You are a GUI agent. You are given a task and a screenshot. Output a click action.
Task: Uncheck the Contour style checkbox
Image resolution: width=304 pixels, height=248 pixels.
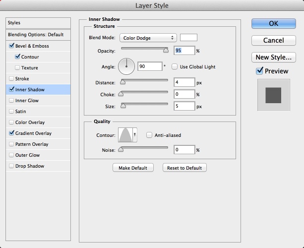(x=17, y=57)
